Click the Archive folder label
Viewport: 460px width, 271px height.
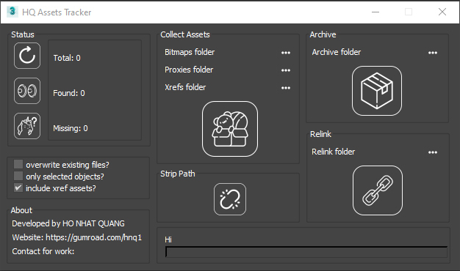coord(337,52)
